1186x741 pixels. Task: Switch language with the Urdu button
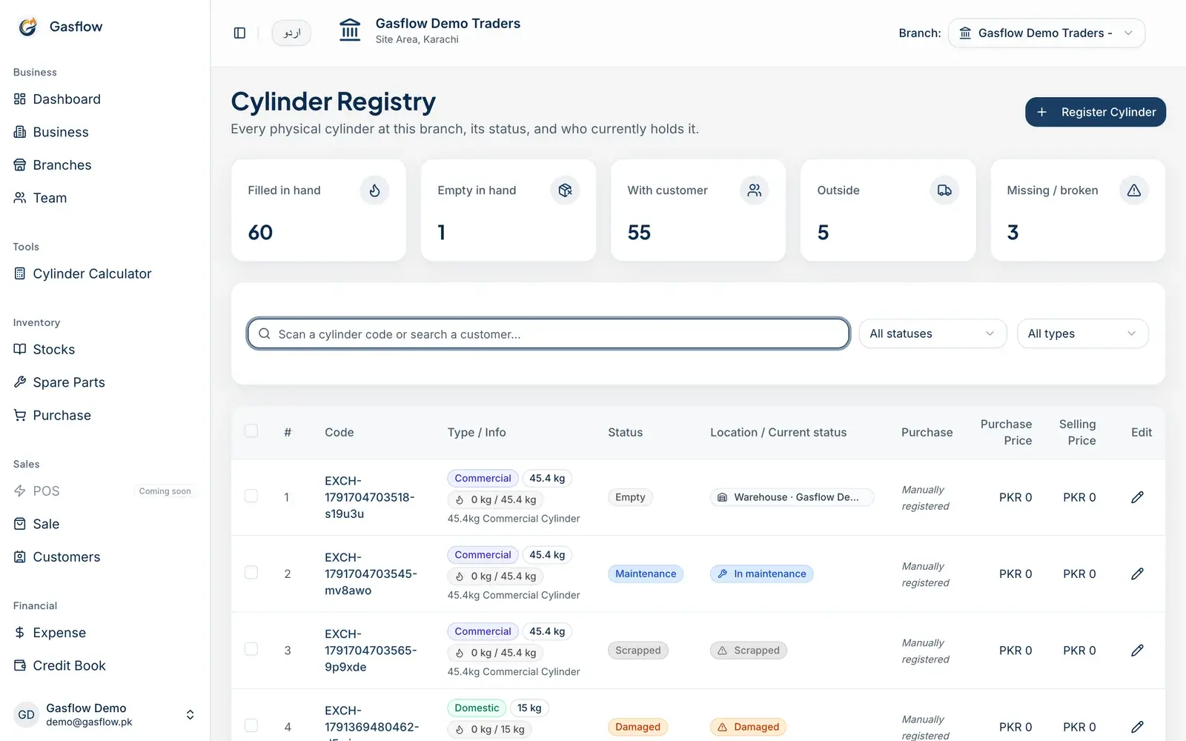[292, 33]
